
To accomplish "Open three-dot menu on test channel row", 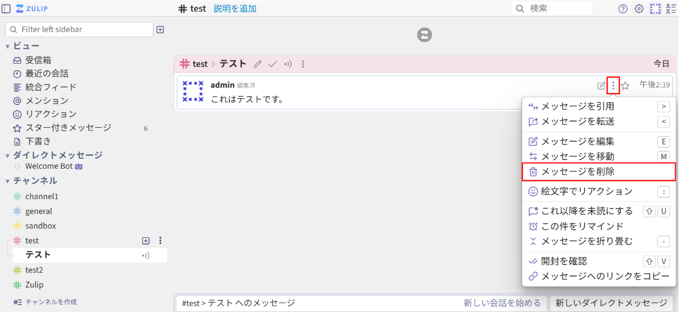I will 160,241.
